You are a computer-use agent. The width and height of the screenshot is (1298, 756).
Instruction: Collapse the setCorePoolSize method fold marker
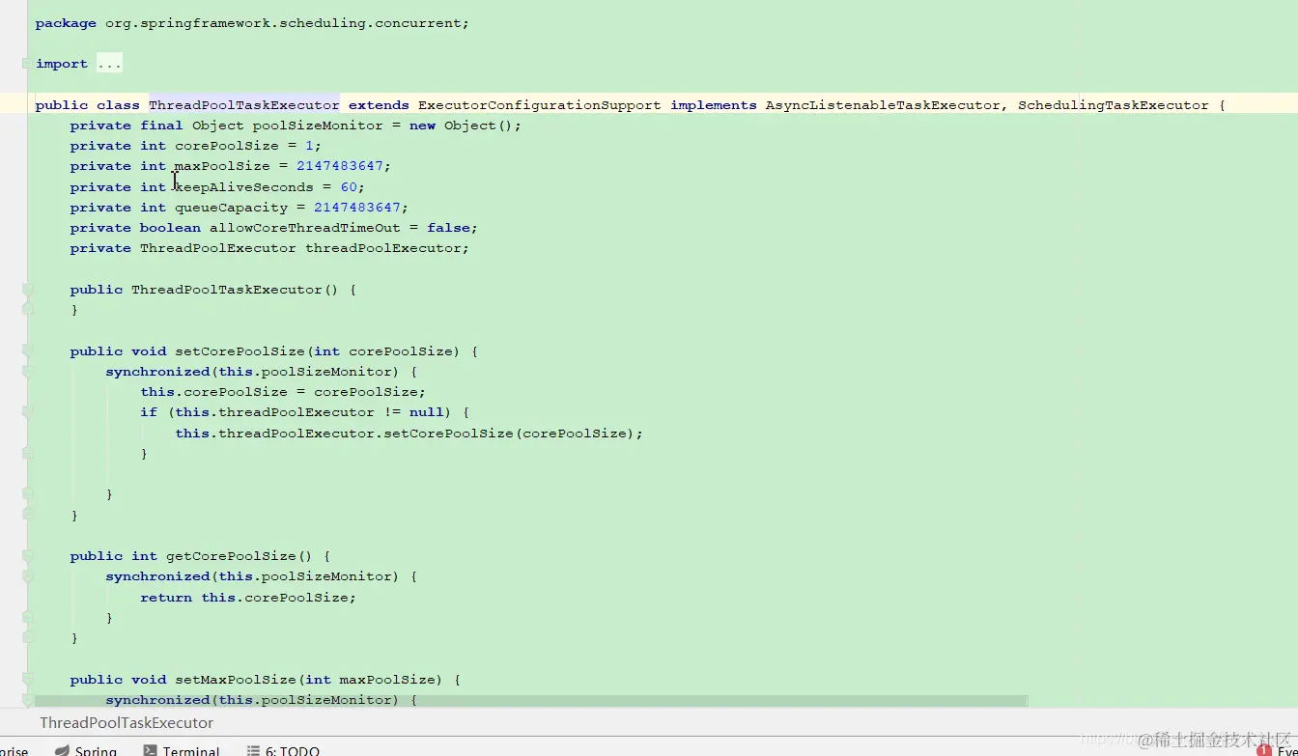click(27, 351)
